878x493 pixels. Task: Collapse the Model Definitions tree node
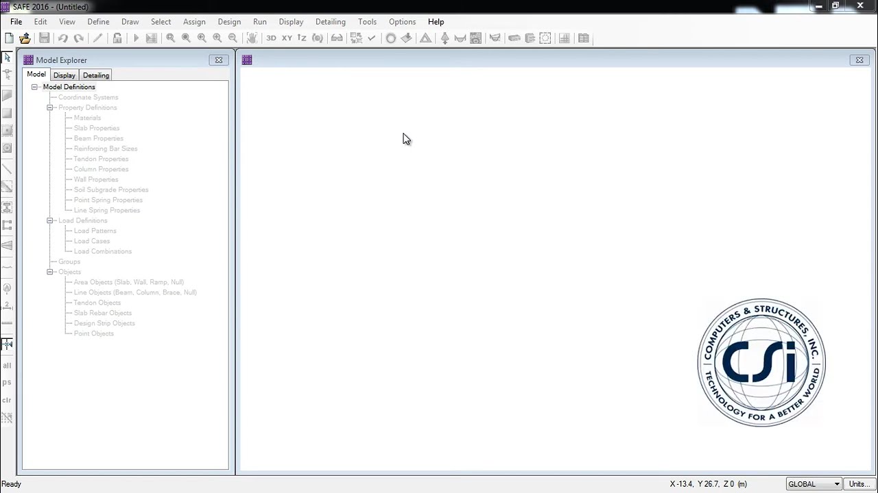pyautogui.click(x=34, y=87)
